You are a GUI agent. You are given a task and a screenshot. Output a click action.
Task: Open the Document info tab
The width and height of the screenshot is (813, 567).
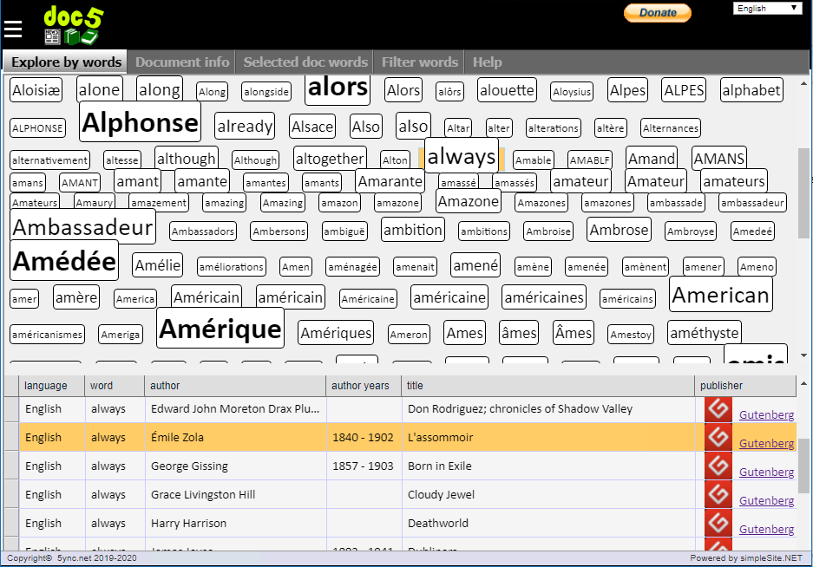point(182,62)
